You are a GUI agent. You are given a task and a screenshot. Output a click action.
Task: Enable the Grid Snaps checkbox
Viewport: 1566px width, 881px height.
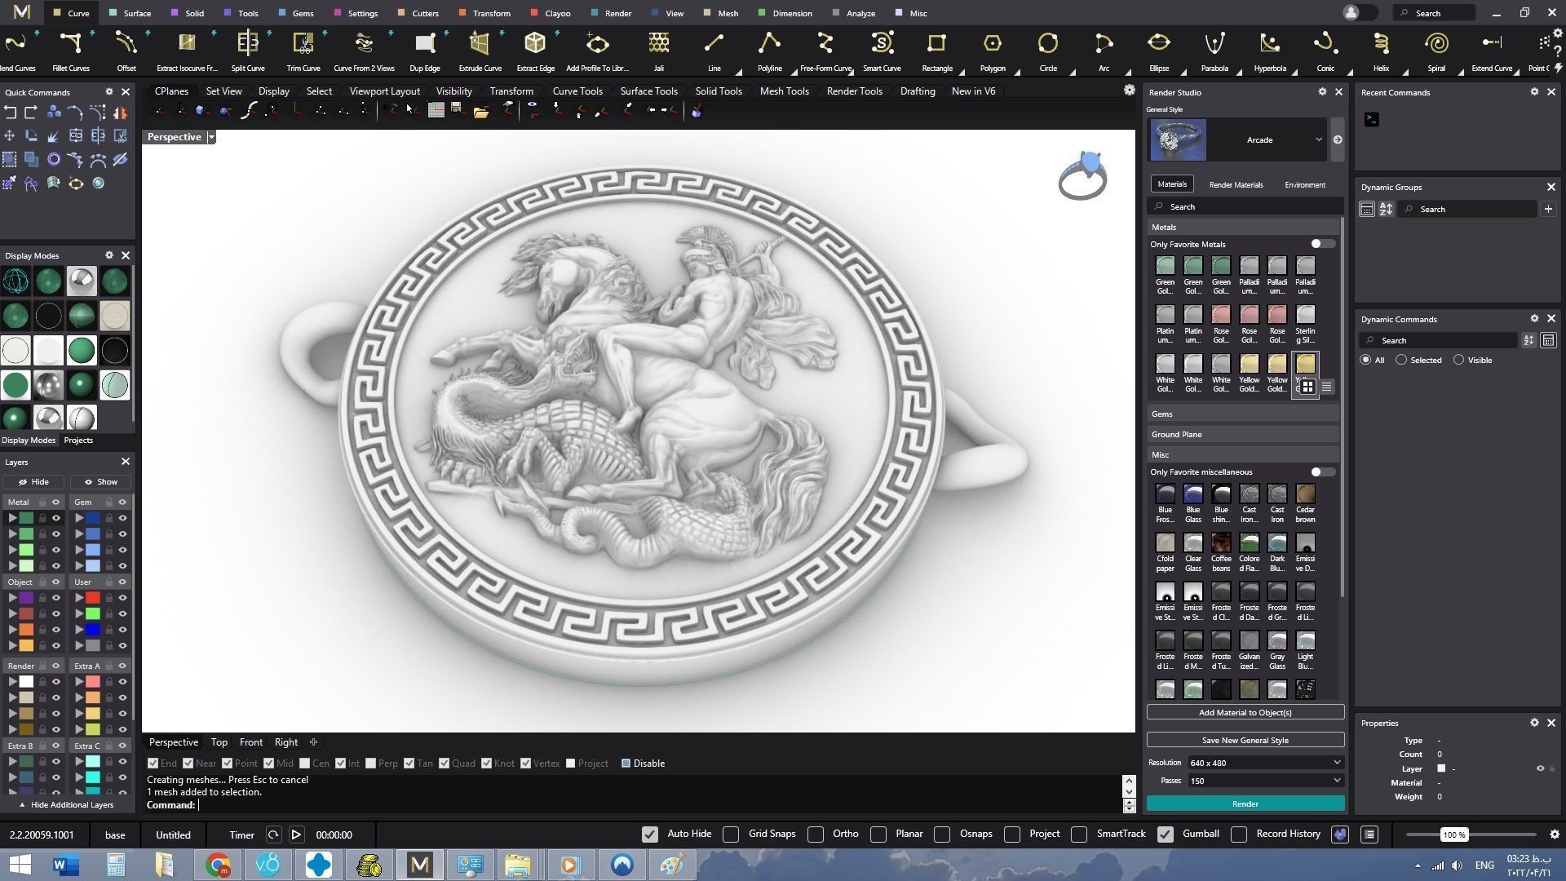[x=732, y=835]
